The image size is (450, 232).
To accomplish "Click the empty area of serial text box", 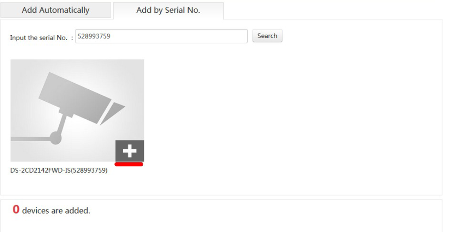I will (178, 36).
